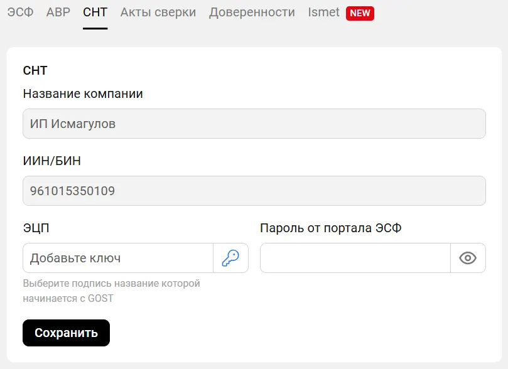Go to the Акты сверки tab
Viewport: 508px width, 369px height.
click(x=158, y=13)
